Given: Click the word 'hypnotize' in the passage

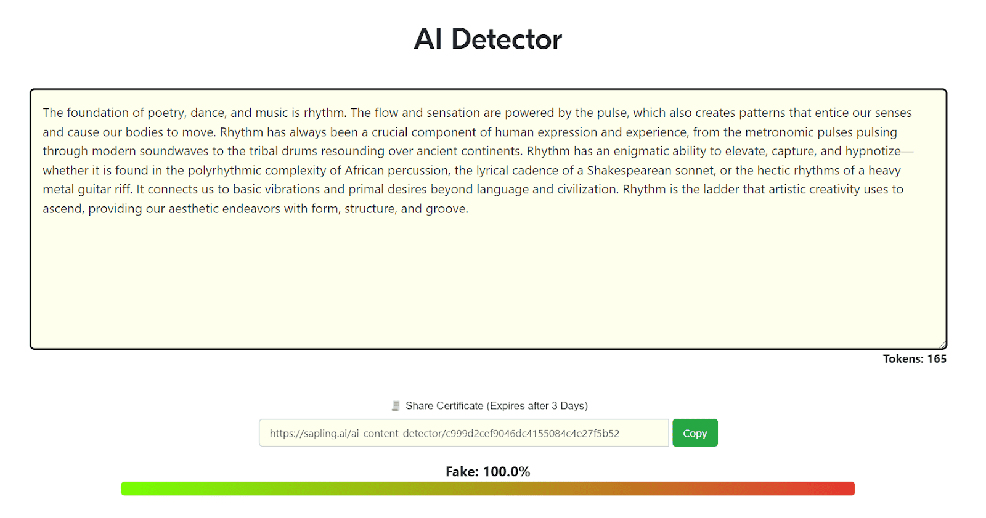Looking at the screenshot, I should (x=873, y=152).
